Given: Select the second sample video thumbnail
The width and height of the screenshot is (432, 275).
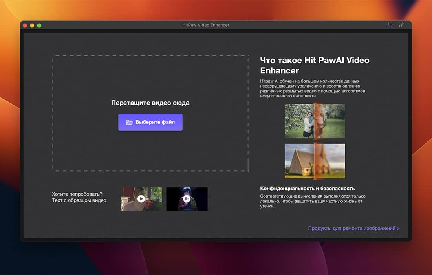Looking at the screenshot, I should click(187, 198).
